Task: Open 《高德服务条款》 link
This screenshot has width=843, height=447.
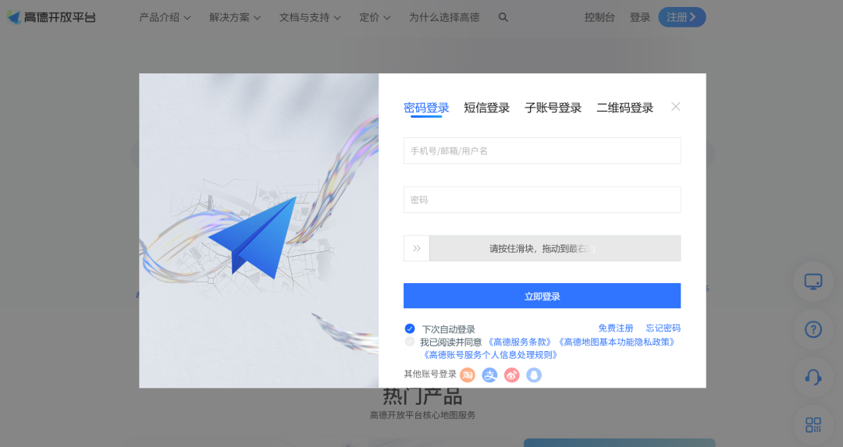Action: point(519,342)
